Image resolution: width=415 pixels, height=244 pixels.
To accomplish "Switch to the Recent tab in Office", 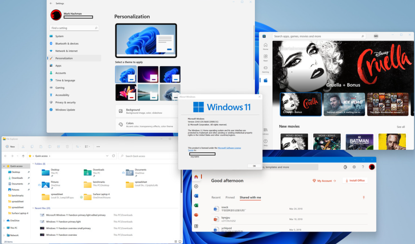I will pyautogui.click(x=216, y=197).
